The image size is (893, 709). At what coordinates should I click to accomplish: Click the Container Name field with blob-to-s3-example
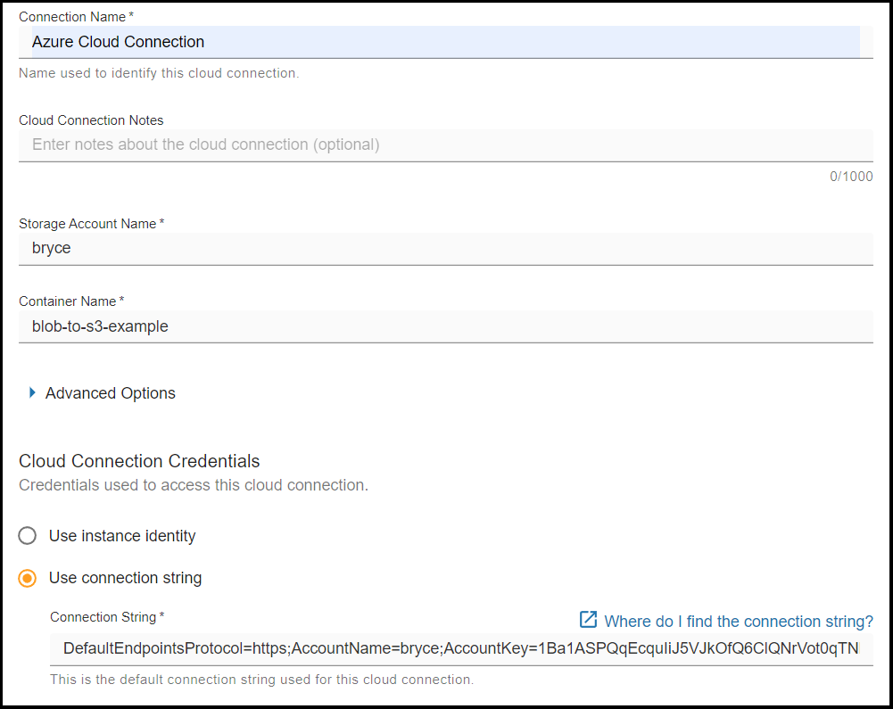pyautogui.click(x=445, y=326)
